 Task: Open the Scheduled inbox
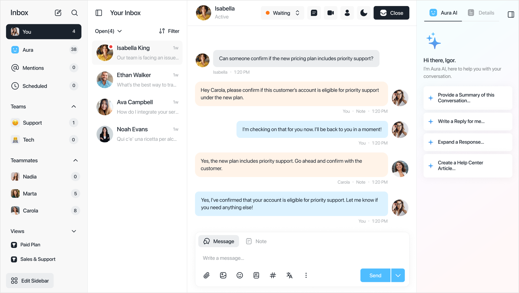(x=44, y=86)
